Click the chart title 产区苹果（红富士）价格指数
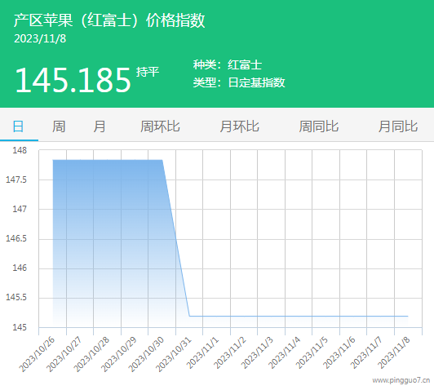The width and height of the screenshot is (434, 390). coord(109,20)
